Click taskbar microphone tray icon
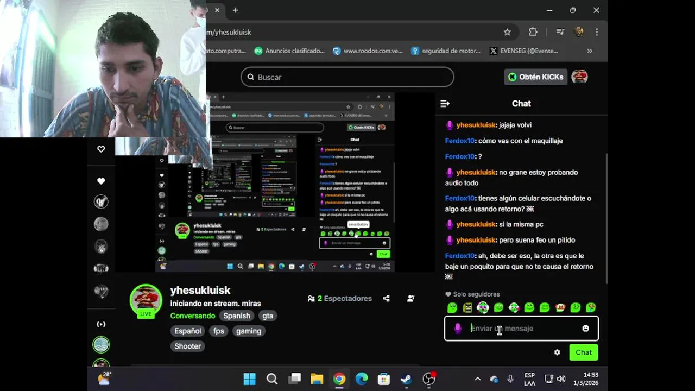This screenshot has height=391, width=695. point(510,379)
